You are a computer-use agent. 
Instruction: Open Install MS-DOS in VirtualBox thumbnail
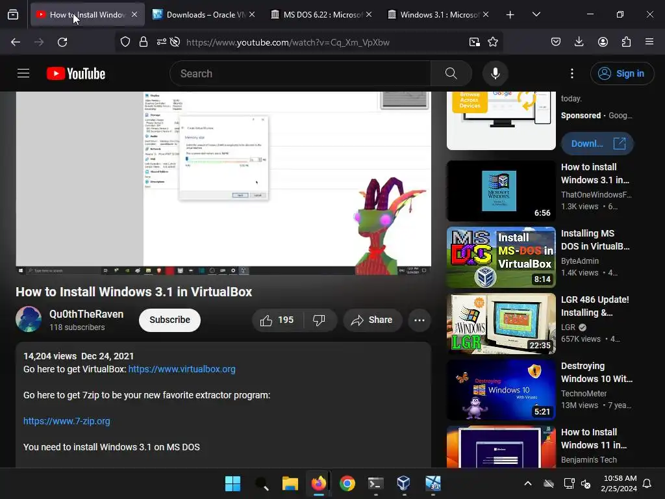pyautogui.click(x=501, y=257)
